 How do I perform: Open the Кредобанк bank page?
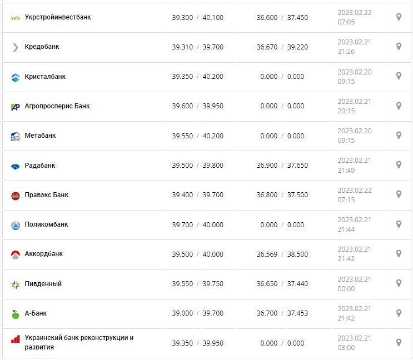point(42,47)
